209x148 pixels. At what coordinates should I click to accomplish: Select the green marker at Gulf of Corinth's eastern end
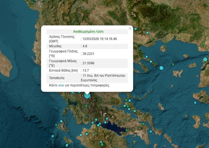click(x=127, y=130)
